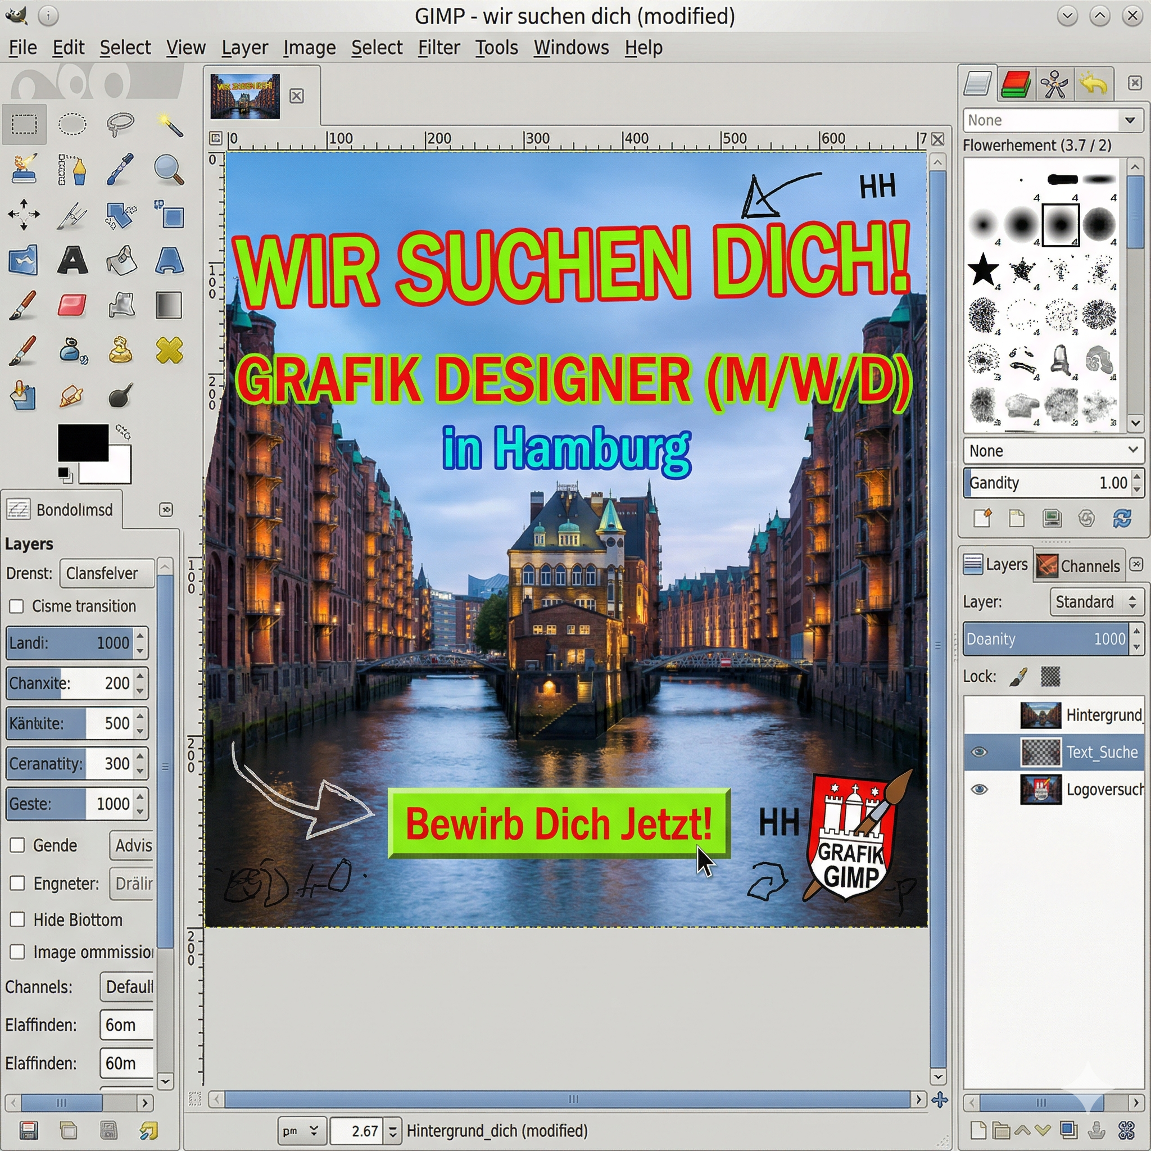Open the Layer menu
The width and height of the screenshot is (1151, 1151).
pos(244,47)
